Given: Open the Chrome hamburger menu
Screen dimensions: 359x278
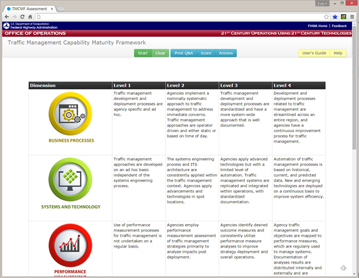Looking at the screenshot, I should point(352,17).
